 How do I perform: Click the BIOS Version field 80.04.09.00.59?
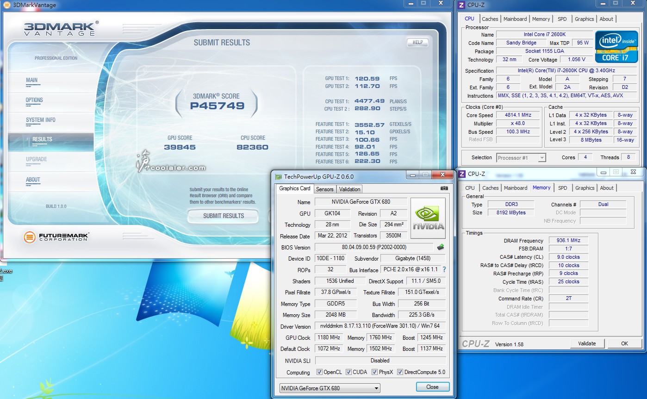(x=374, y=247)
